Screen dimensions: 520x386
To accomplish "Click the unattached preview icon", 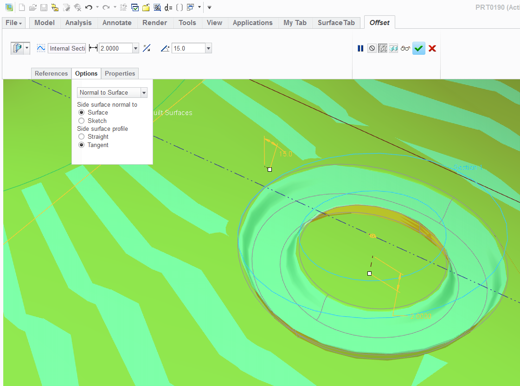I will [383, 48].
